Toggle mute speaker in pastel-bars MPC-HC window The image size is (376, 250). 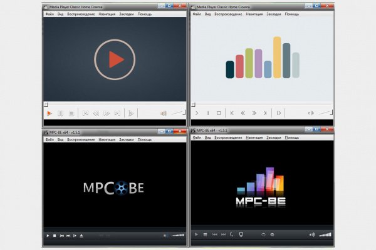pyautogui.click(x=311, y=113)
